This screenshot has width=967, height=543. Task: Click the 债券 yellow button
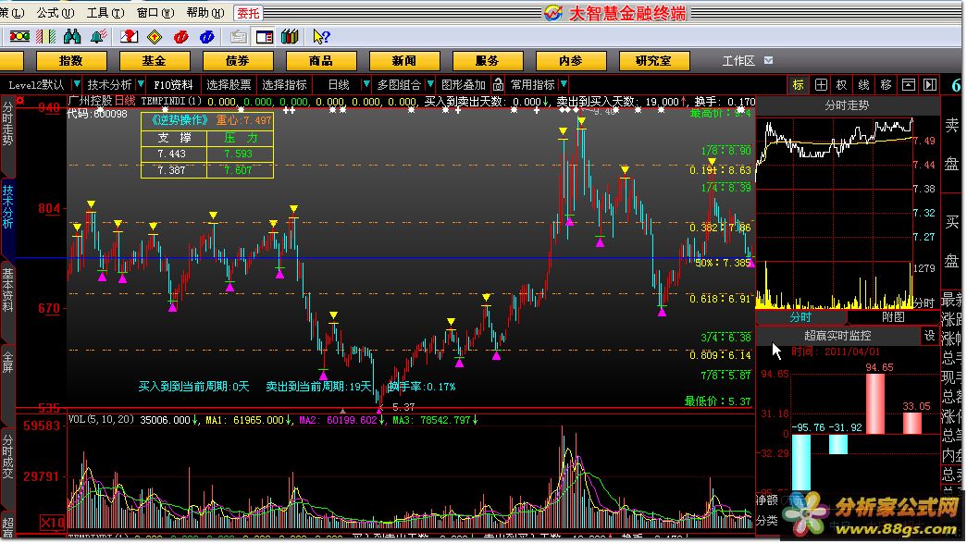tap(238, 61)
